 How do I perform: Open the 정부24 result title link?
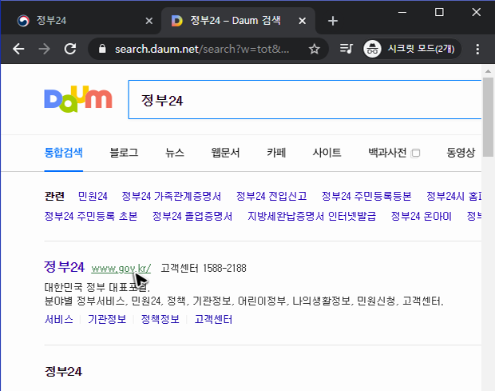tap(65, 267)
